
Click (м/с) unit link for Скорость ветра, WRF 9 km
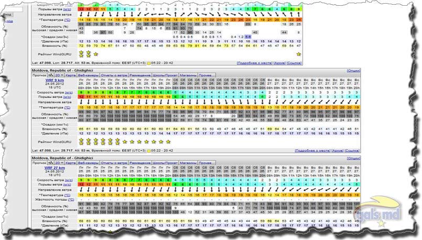[68, 93]
